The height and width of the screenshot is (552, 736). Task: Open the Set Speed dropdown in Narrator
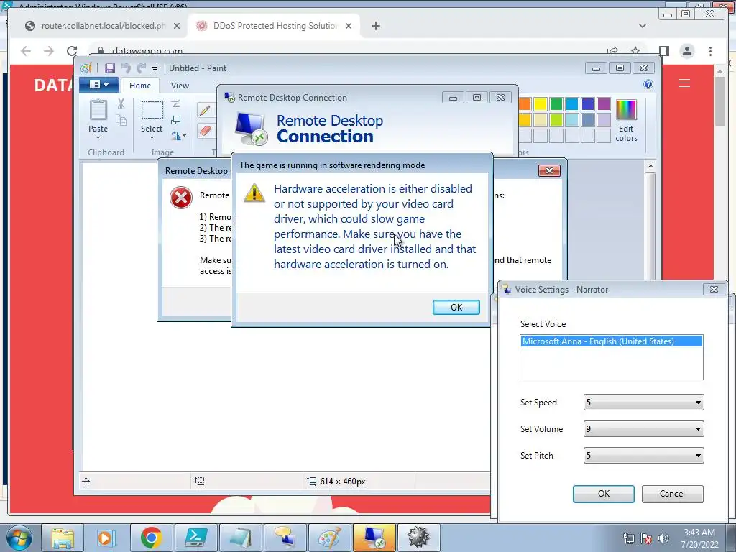tap(643, 402)
